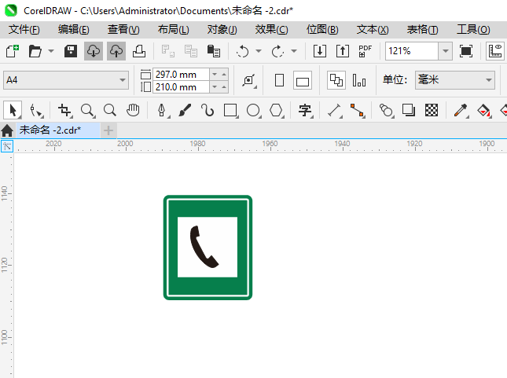Select the Pen drawing tool
Image resolution: width=507 pixels, height=378 pixels.
162,110
